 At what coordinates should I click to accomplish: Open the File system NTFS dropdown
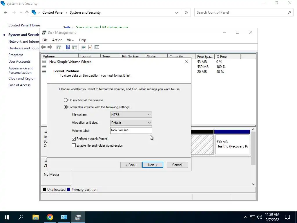coord(131,114)
